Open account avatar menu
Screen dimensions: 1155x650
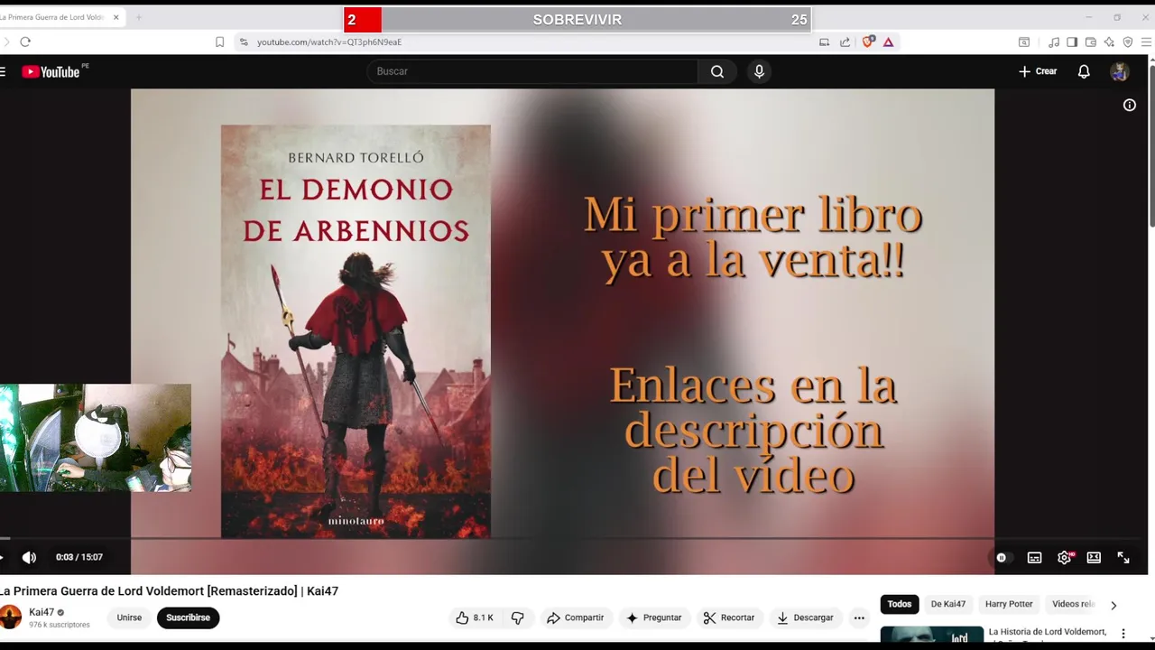[x=1120, y=71]
